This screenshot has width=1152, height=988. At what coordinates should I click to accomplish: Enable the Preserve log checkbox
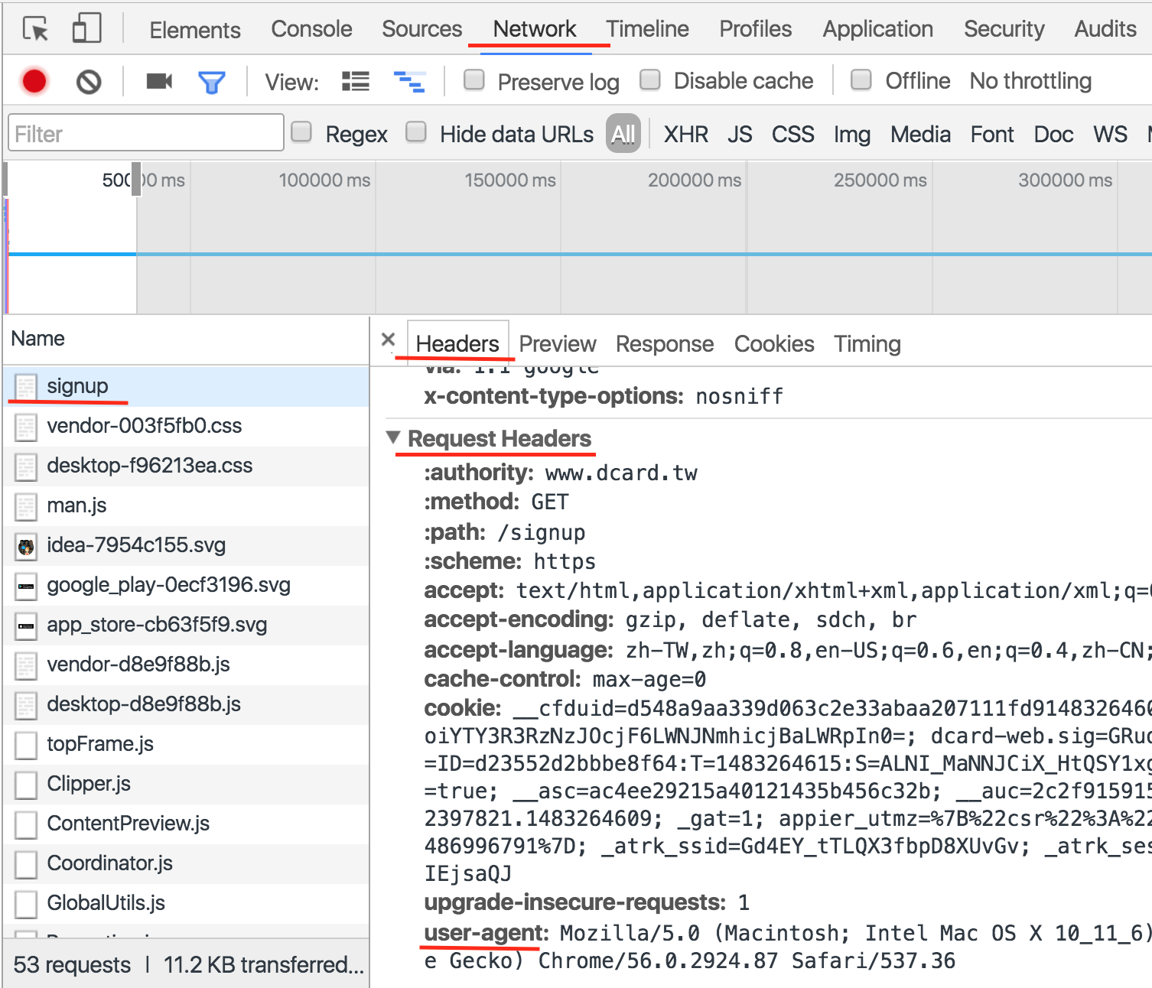pyautogui.click(x=474, y=80)
